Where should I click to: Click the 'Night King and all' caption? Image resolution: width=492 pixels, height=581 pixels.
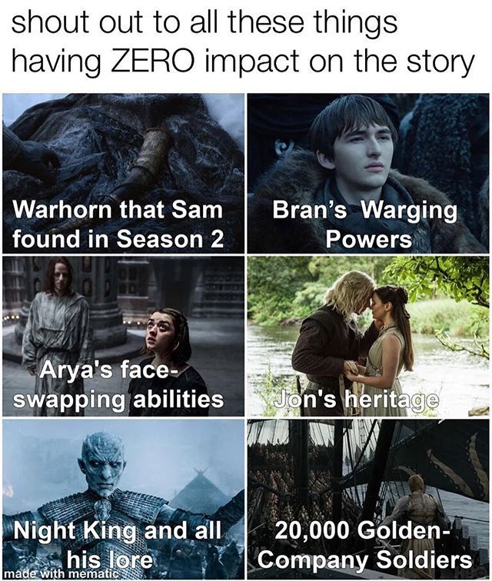tap(118, 531)
